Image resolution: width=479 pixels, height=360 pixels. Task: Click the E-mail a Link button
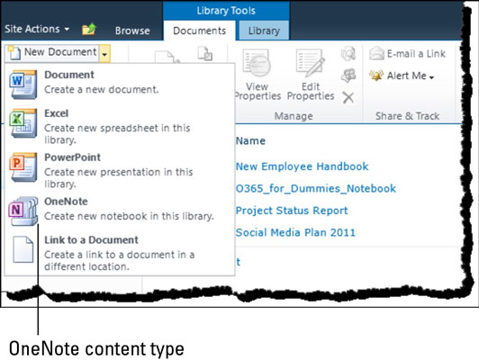point(407,54)
